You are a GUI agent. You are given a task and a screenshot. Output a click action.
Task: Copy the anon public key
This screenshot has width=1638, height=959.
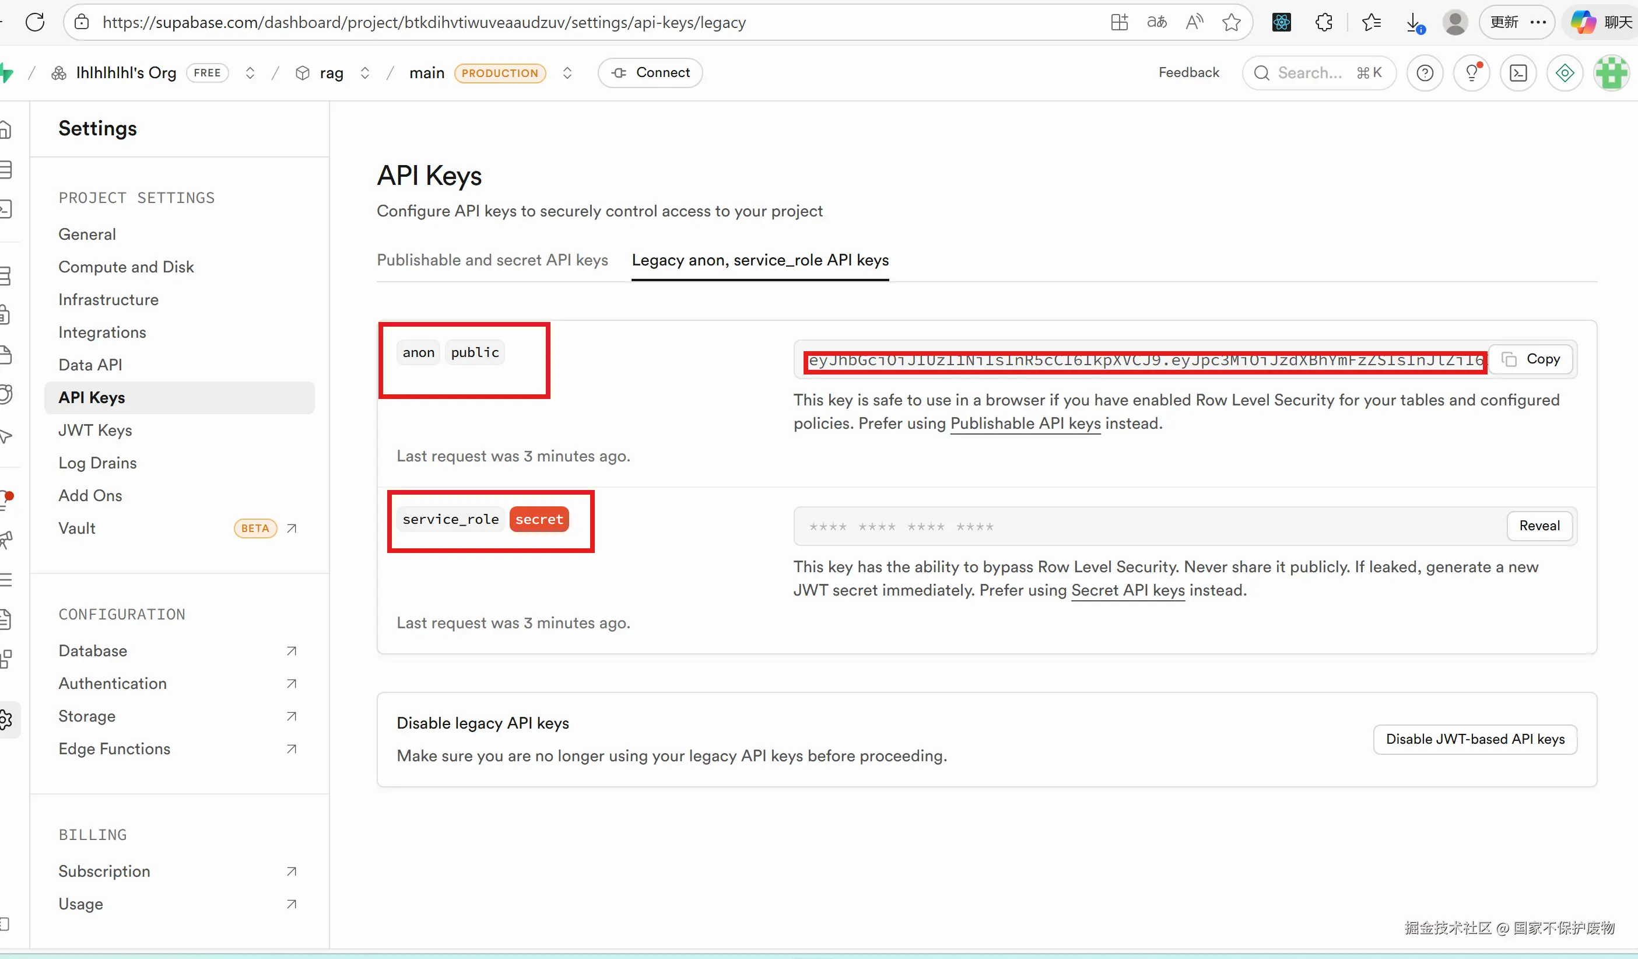pos(1531,359)
